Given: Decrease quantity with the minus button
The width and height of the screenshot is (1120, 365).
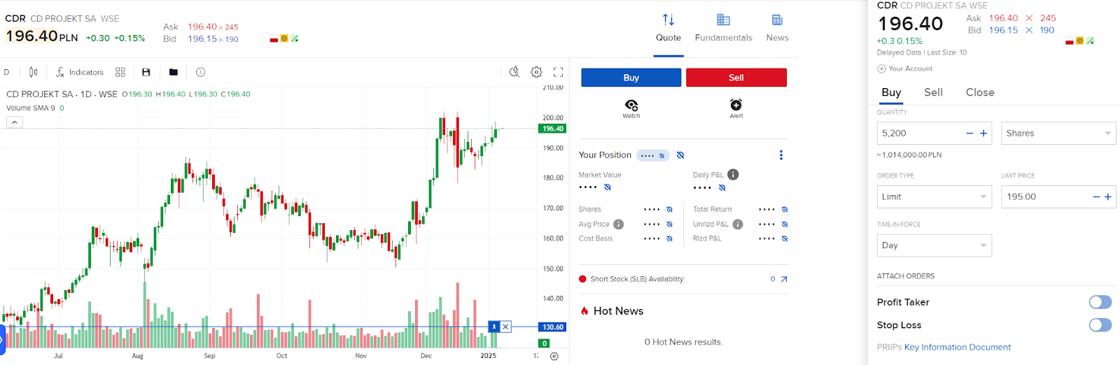Looking at the screenshot, I should (x=969, y=134).
